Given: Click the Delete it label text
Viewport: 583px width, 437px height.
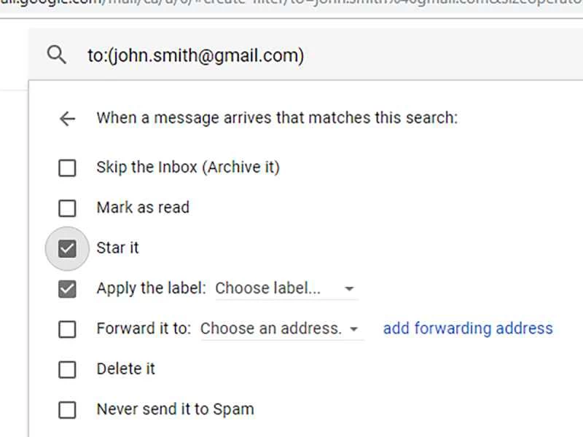Looking at the screenshot, I should tap(125, 369).
